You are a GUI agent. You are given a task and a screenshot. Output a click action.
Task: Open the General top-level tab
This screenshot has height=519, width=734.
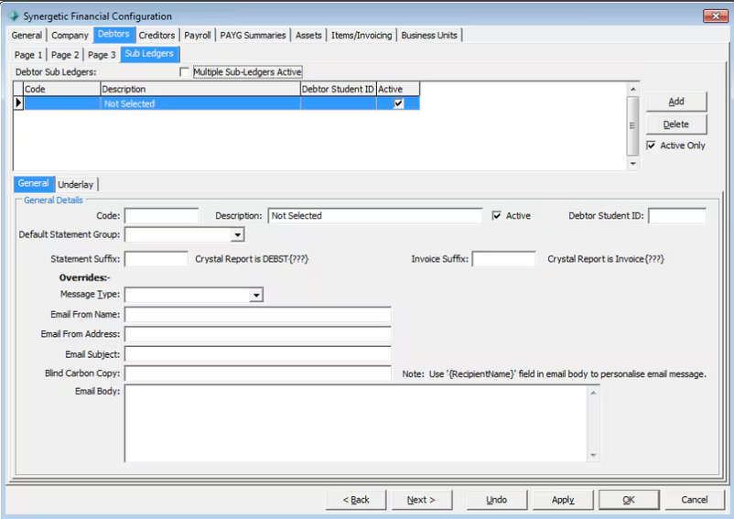tap(27, 36)
